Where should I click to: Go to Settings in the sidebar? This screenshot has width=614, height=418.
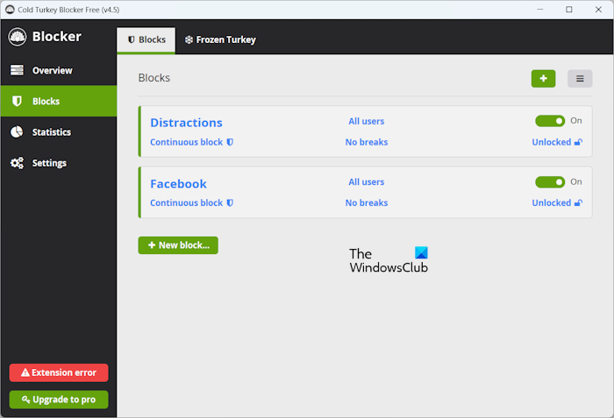pos(59,163)
